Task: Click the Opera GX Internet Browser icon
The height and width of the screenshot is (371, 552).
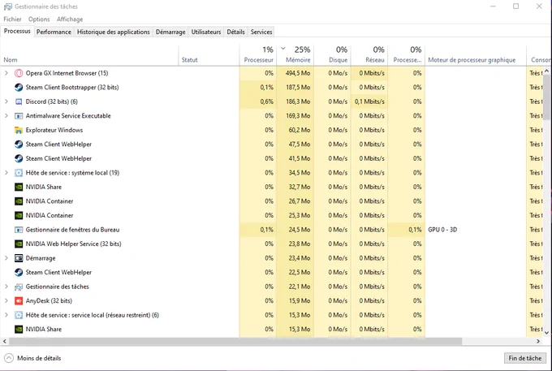Action: 19,73
